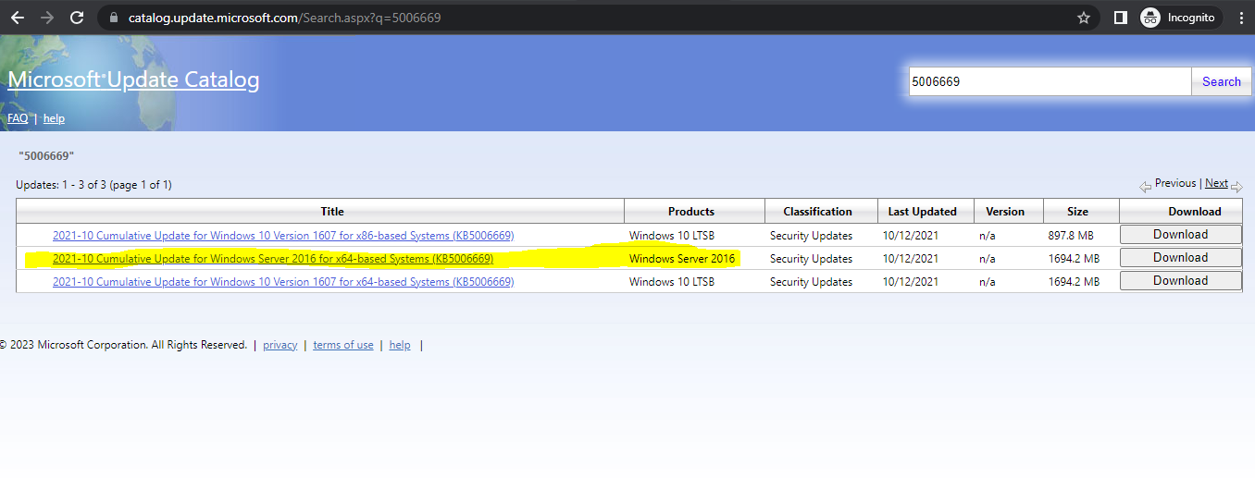Download the 897.8 MB x86 update

1180,235
